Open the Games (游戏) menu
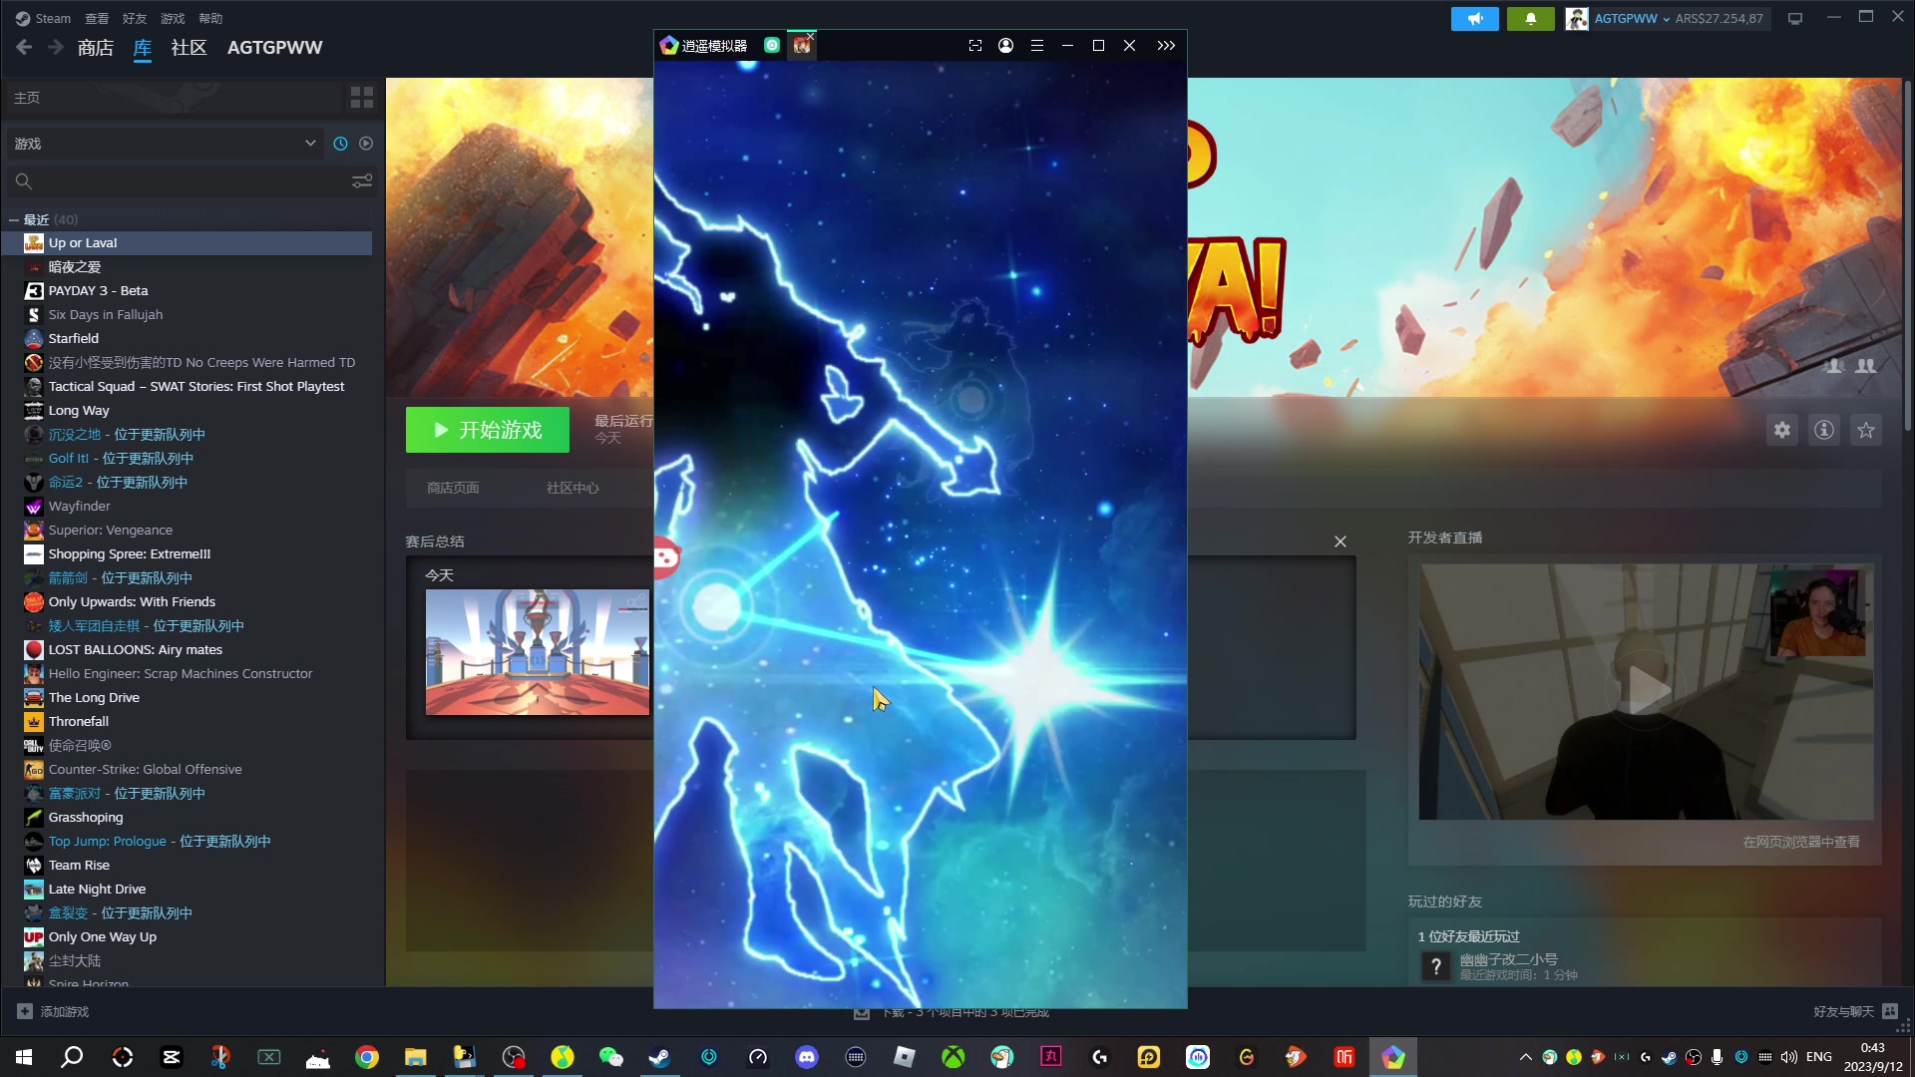 (x=173, y=18)
